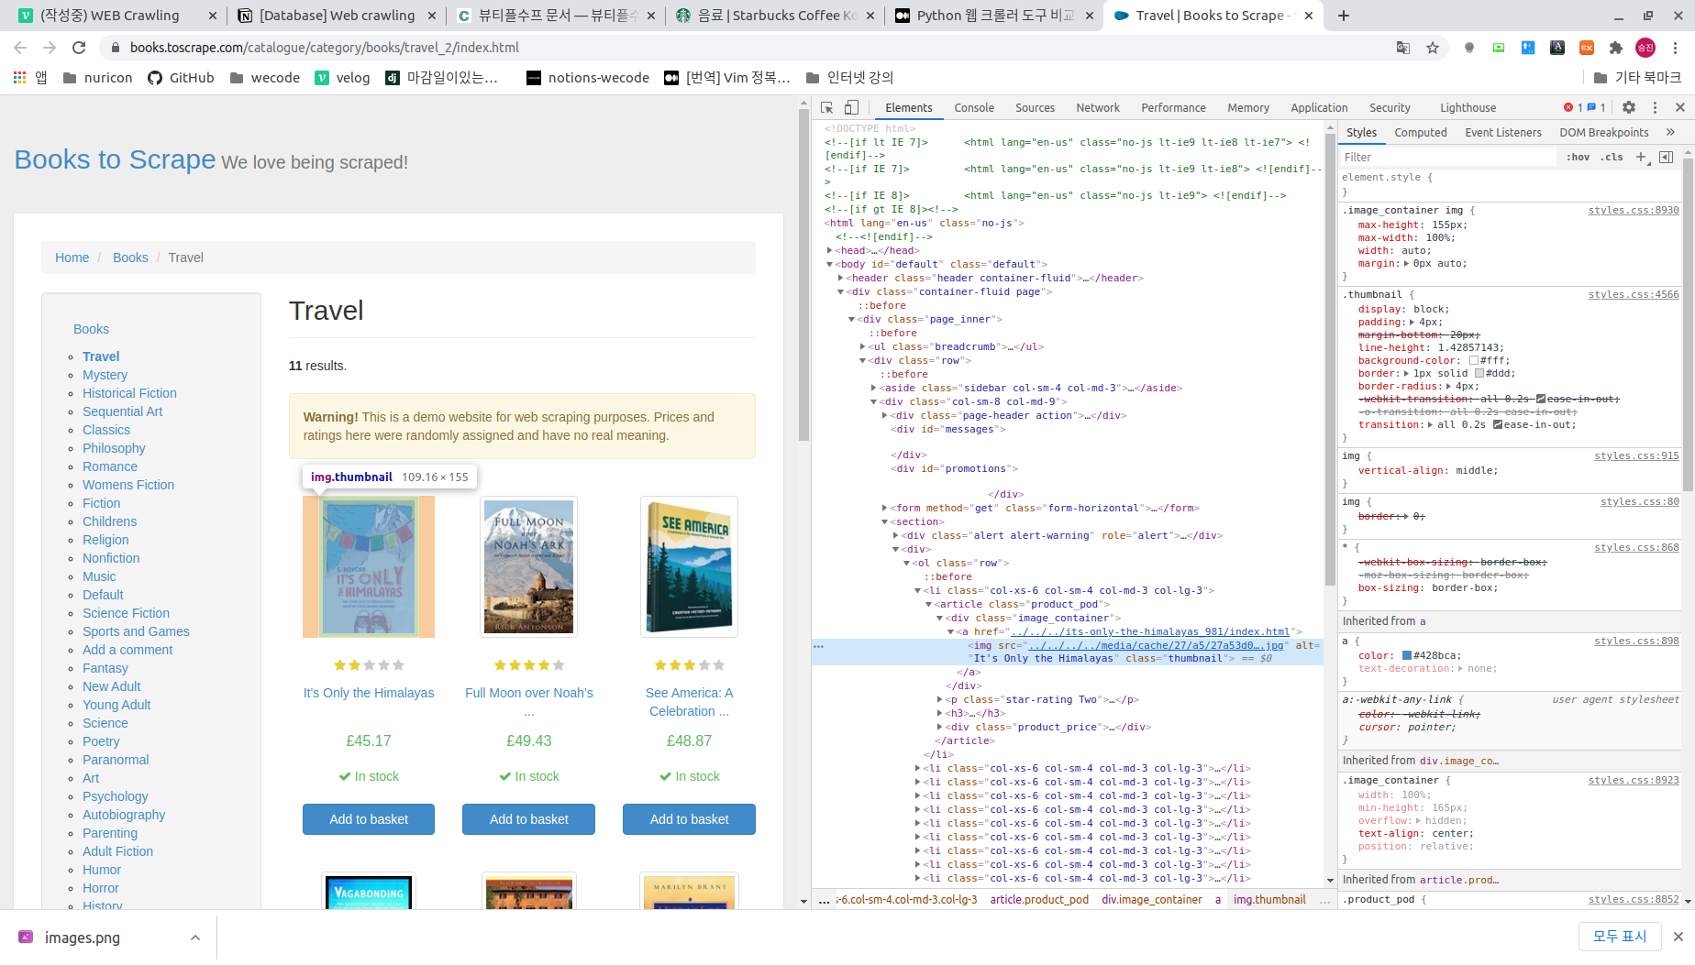Expand the head element node
This screenshot has height=965, width=1695.
pos(830,250)
